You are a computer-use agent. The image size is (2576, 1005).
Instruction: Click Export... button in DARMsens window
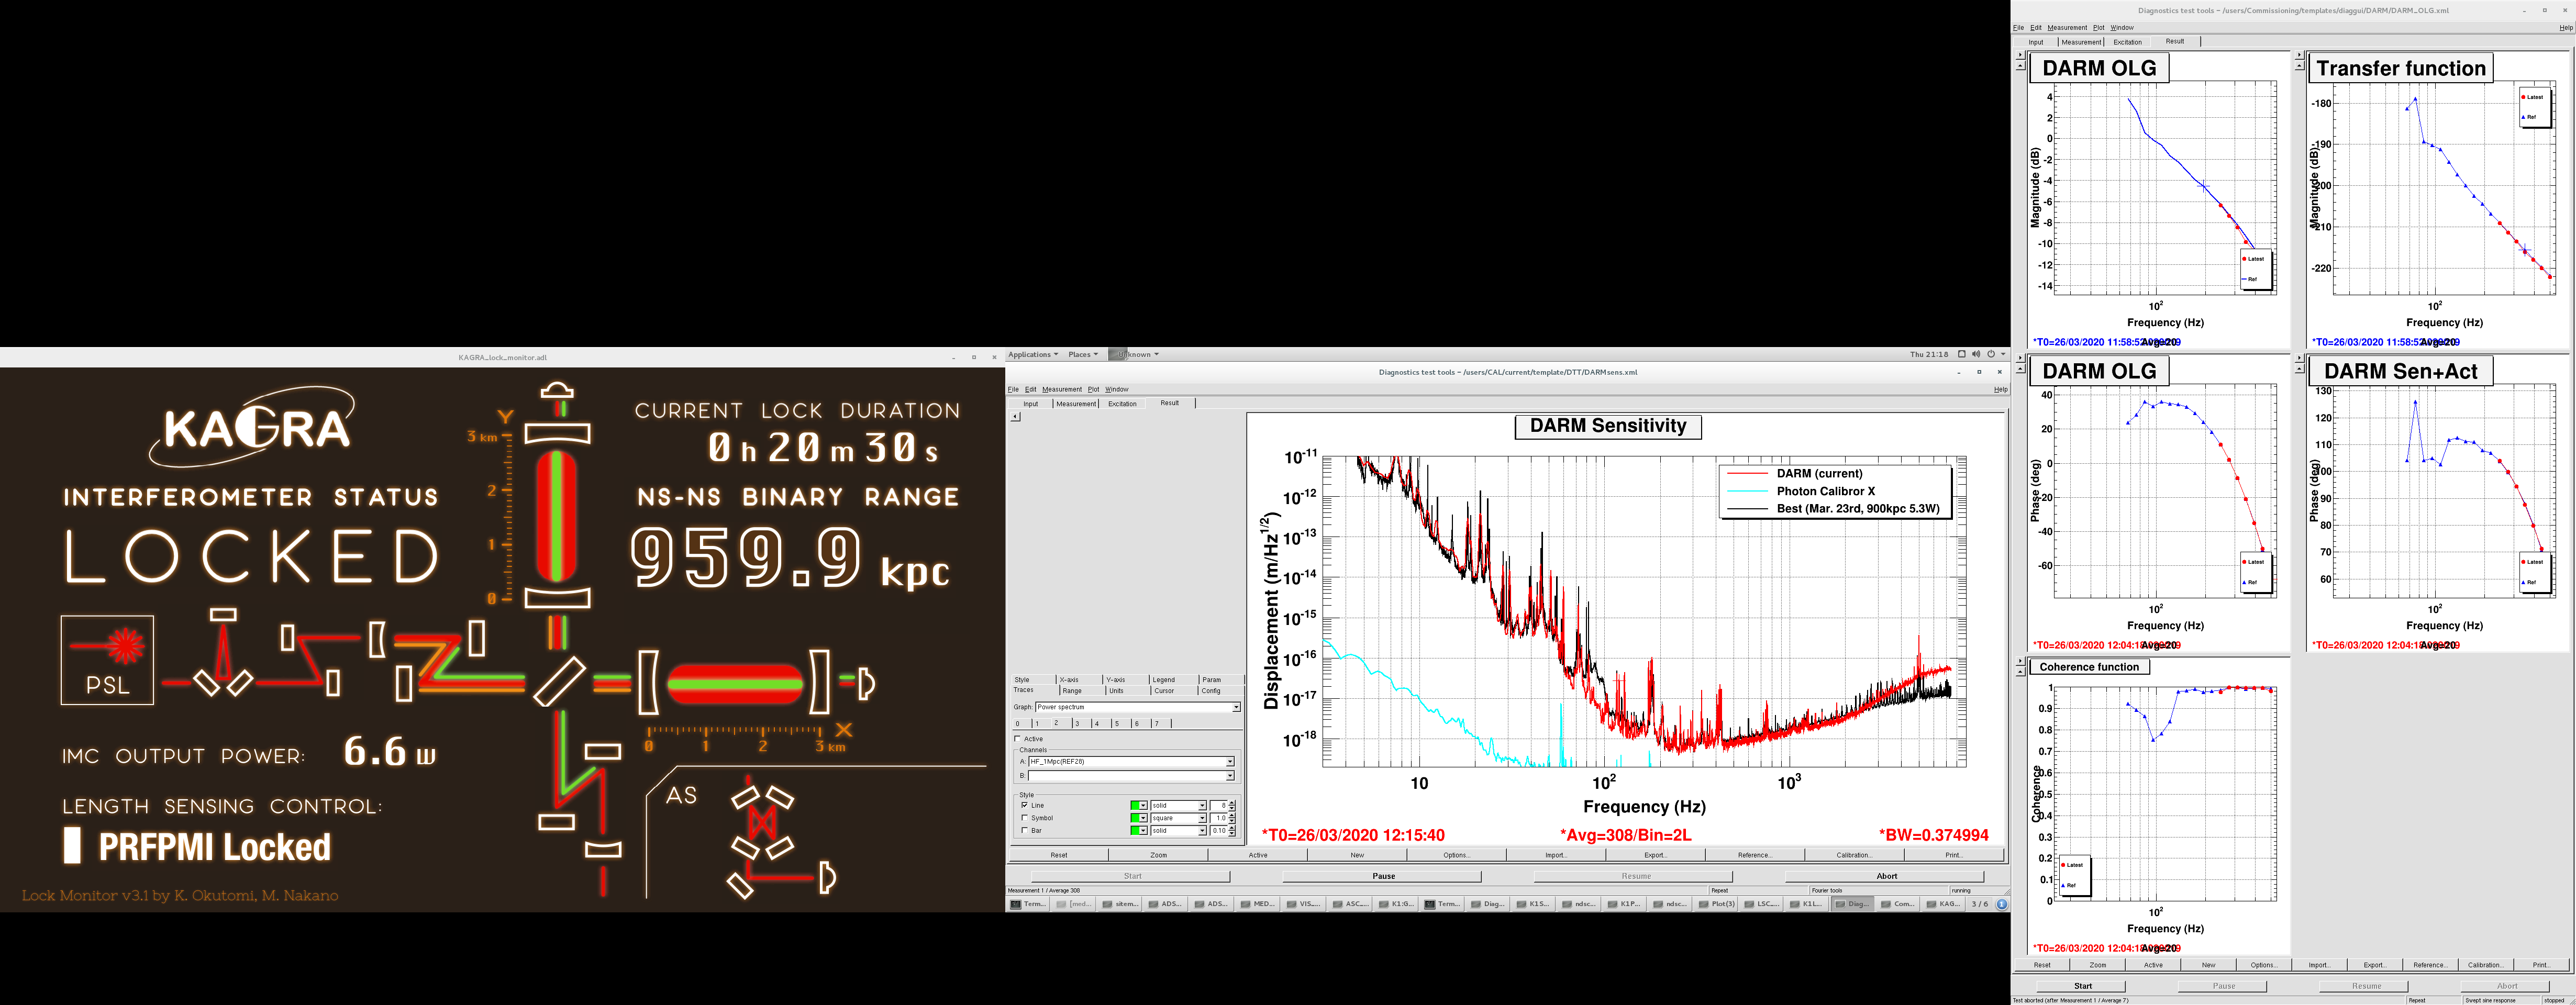coord(1656,855)
